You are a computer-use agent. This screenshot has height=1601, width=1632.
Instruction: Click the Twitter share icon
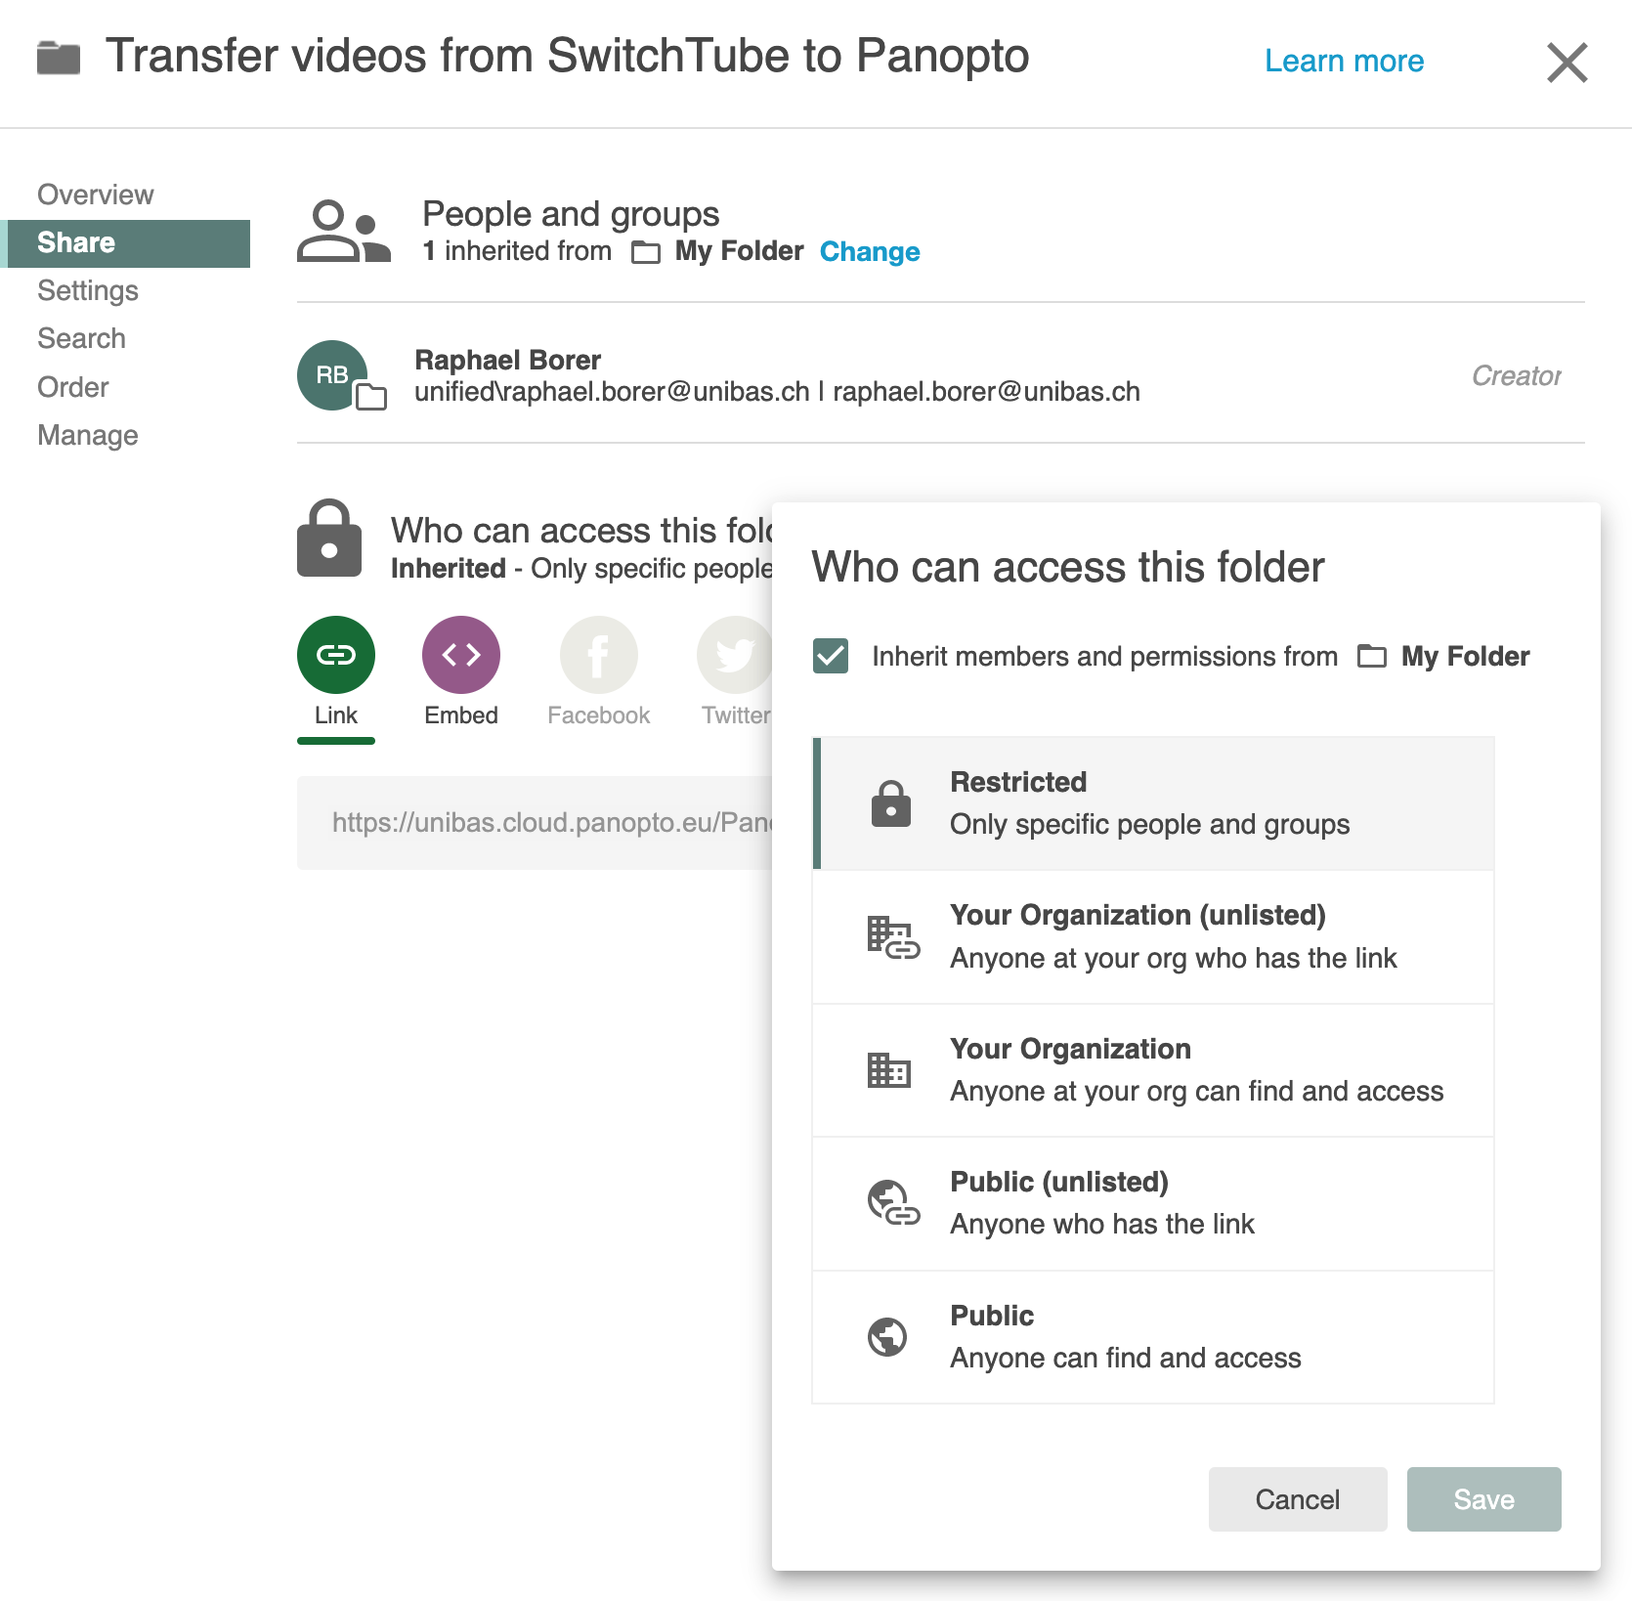(x=735, y=655)
